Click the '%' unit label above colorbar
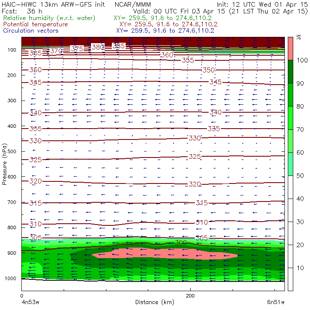Image resolution: width=310 pixels, height=310 pixels. tap(299, 37)
